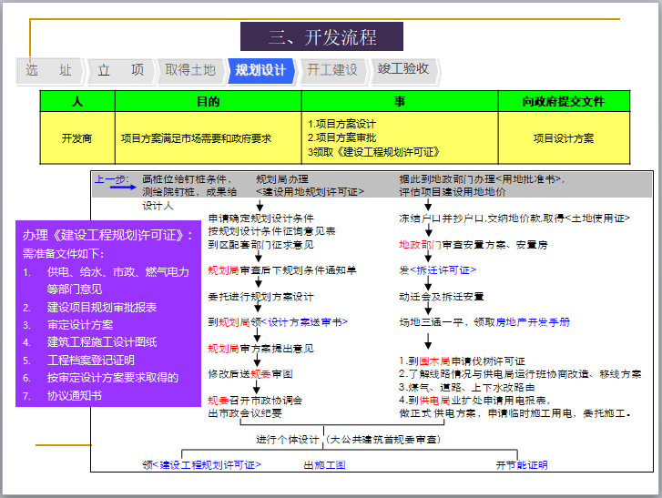Go to the 开工建设 step tab
Image resolution: width=662 pixels, height=498 pixels.
pos(331,71)
